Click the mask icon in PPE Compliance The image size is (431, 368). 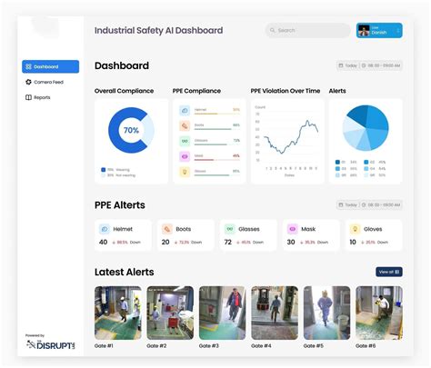pos(185,156)
